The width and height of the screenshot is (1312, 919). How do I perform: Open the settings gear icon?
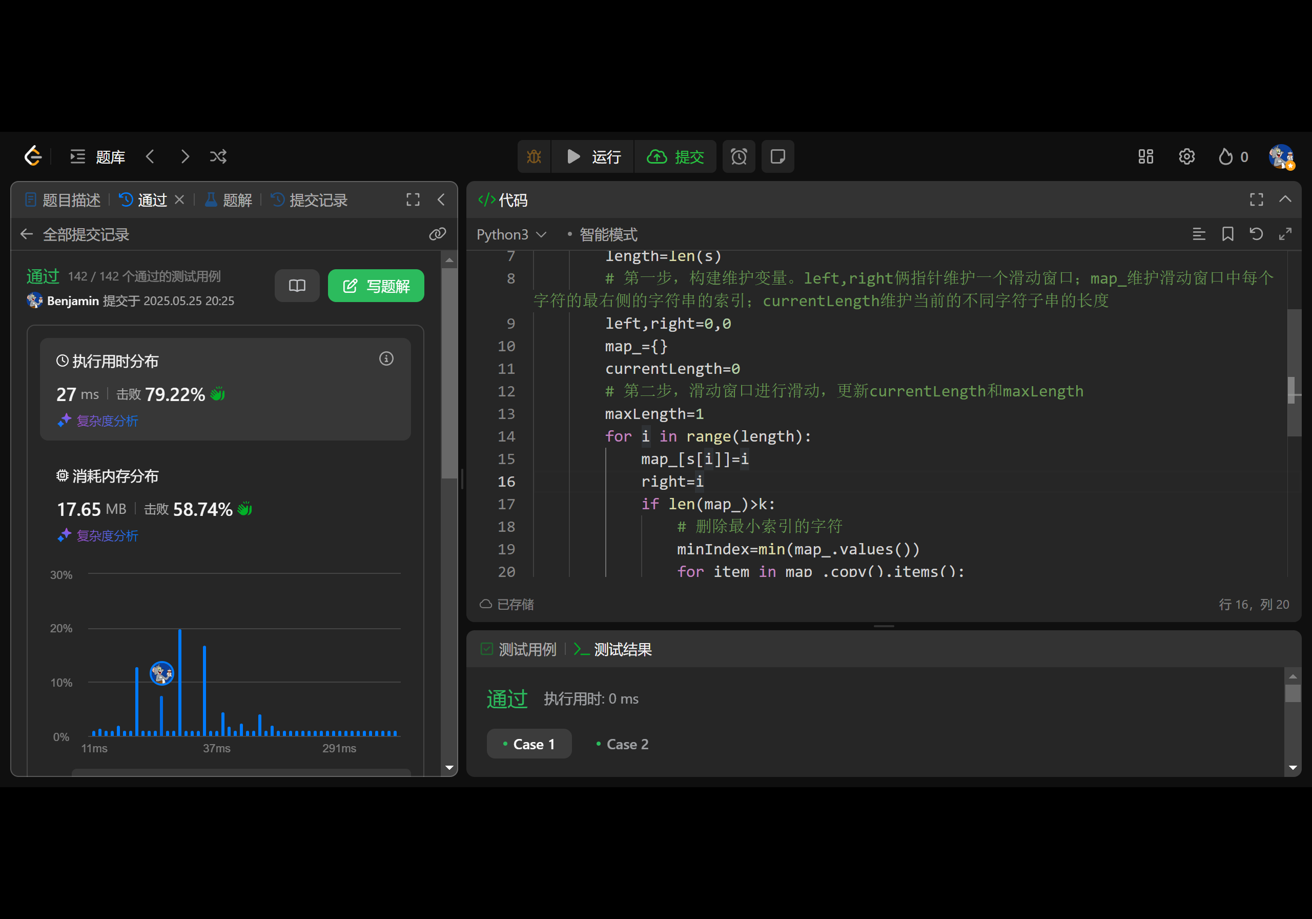point(1186,157)
